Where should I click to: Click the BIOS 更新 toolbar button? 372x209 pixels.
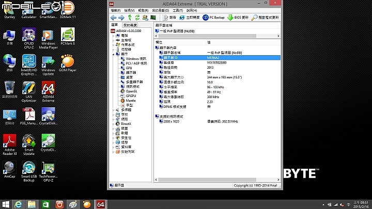[238, 18]
